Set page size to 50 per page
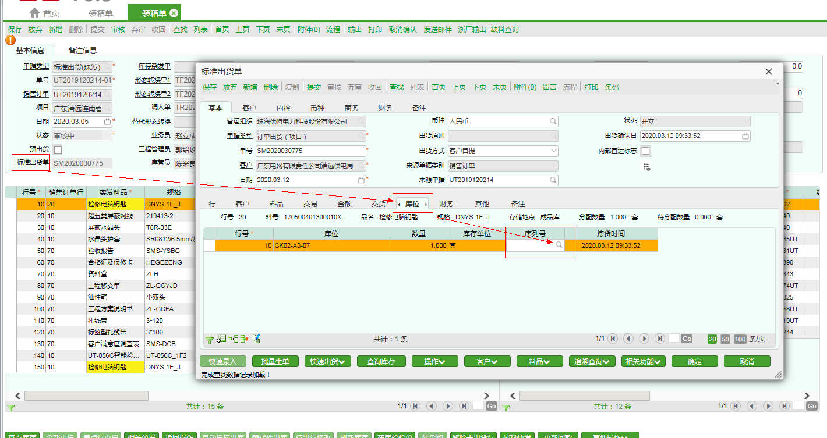 click(725, 339)
